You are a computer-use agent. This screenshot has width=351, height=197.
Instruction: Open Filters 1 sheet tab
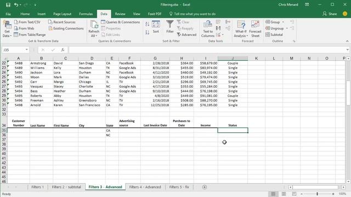coord(37,187)
